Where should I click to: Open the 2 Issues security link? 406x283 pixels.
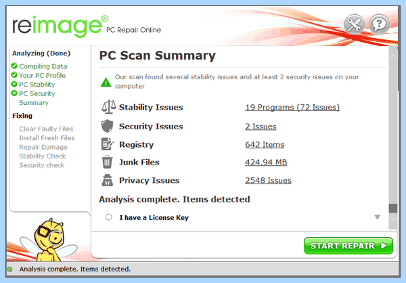coord(261,127)
